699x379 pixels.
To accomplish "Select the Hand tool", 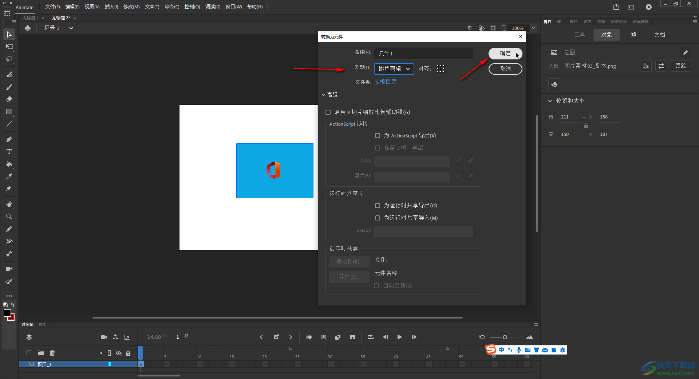I will coord(9,204).
